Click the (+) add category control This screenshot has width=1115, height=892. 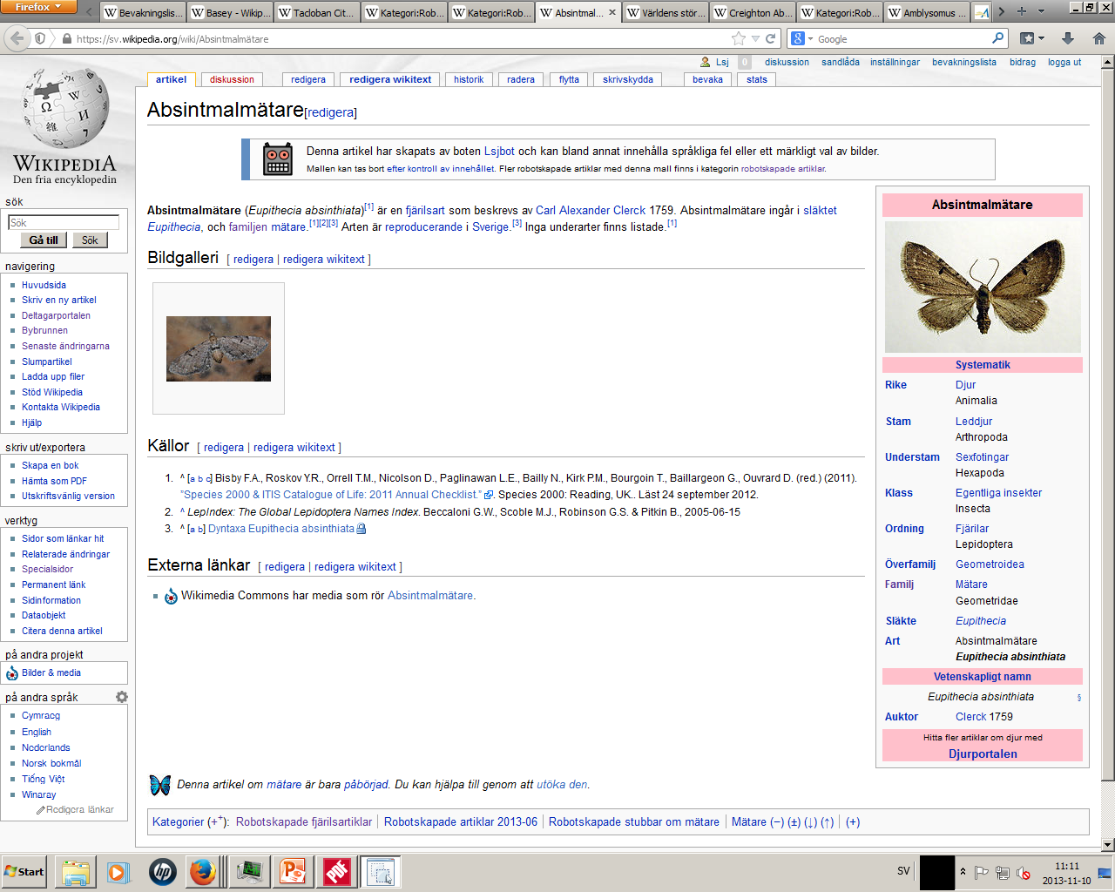(853, 821)
